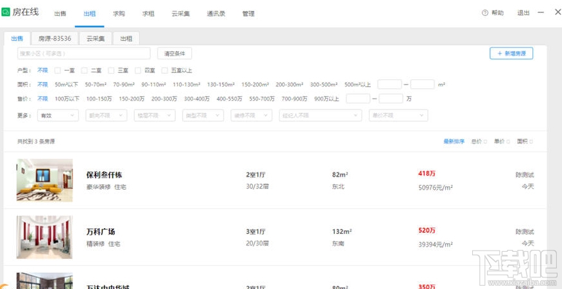The image size is (562, 289).
Task: Check the 五室以上 checkbox
Action: coord(164,70)
